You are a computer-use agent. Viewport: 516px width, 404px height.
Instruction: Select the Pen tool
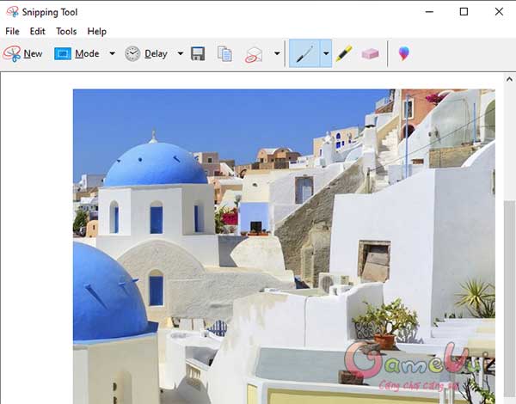pos(304,53)
